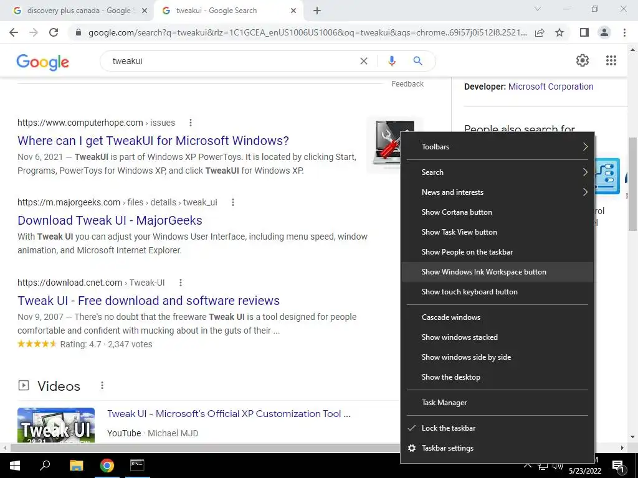
Task: Click the padlock site info icon
Action: 79,32
